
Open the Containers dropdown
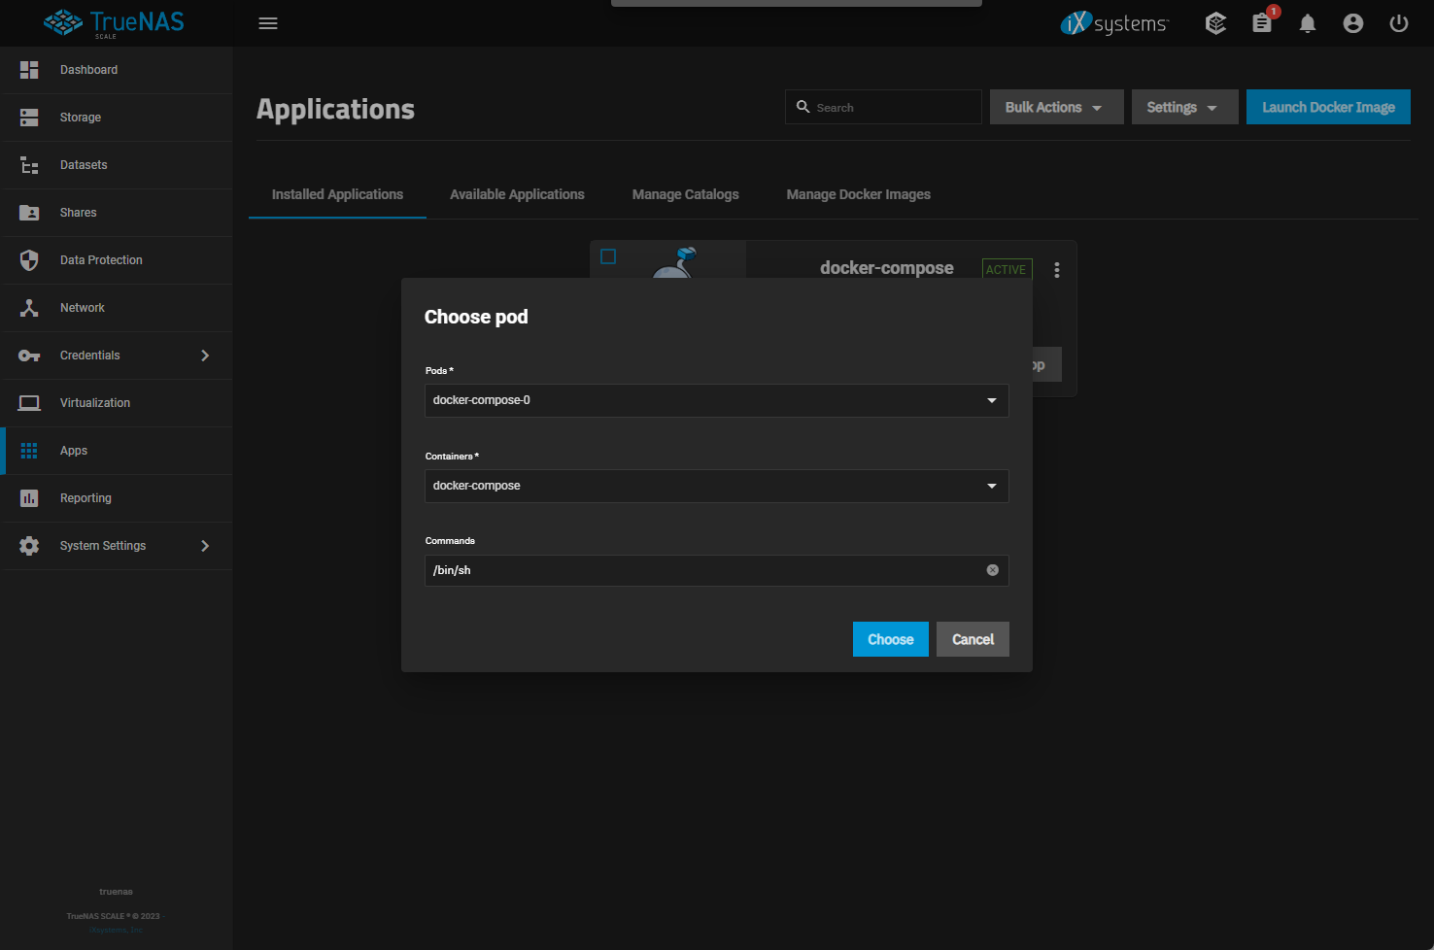[717, 486]
